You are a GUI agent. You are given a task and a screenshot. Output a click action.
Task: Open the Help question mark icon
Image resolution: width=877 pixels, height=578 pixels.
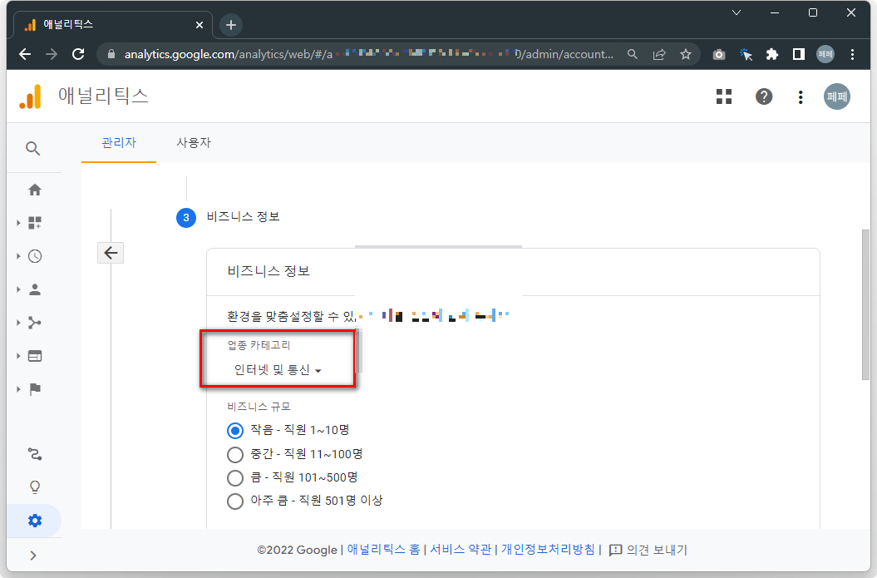[763, 96]
